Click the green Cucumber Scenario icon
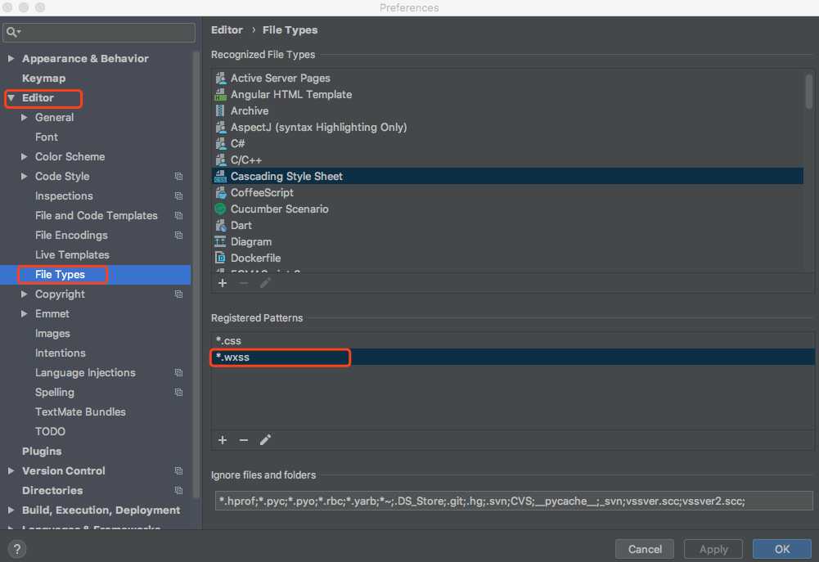This screenshot has height=562, width=819. pyautogui.click(x=220, y=209)
